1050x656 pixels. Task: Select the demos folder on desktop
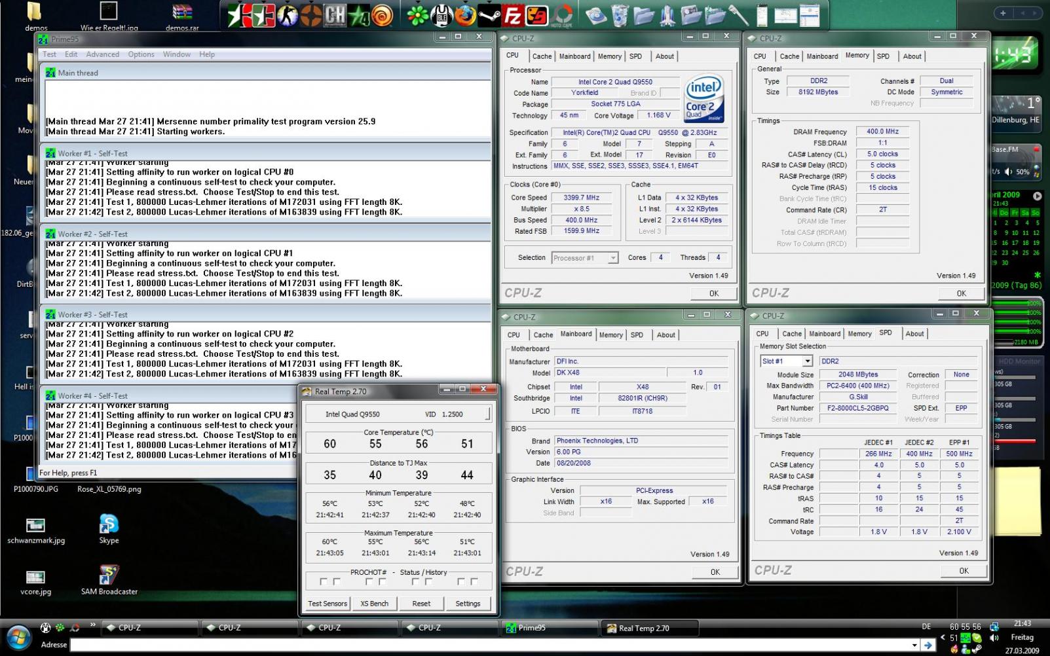pyautogui.click(x=36, y=16)
